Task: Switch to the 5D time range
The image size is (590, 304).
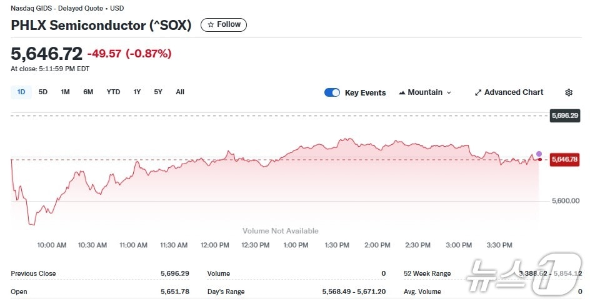Action: [x=43, y=92]
